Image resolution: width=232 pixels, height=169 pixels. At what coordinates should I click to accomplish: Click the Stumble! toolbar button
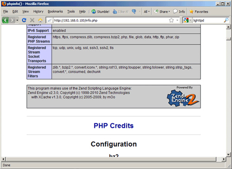100,12
